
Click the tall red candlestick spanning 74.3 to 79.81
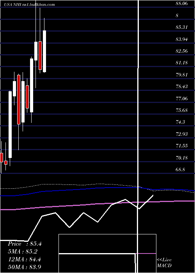coord(19,99)
